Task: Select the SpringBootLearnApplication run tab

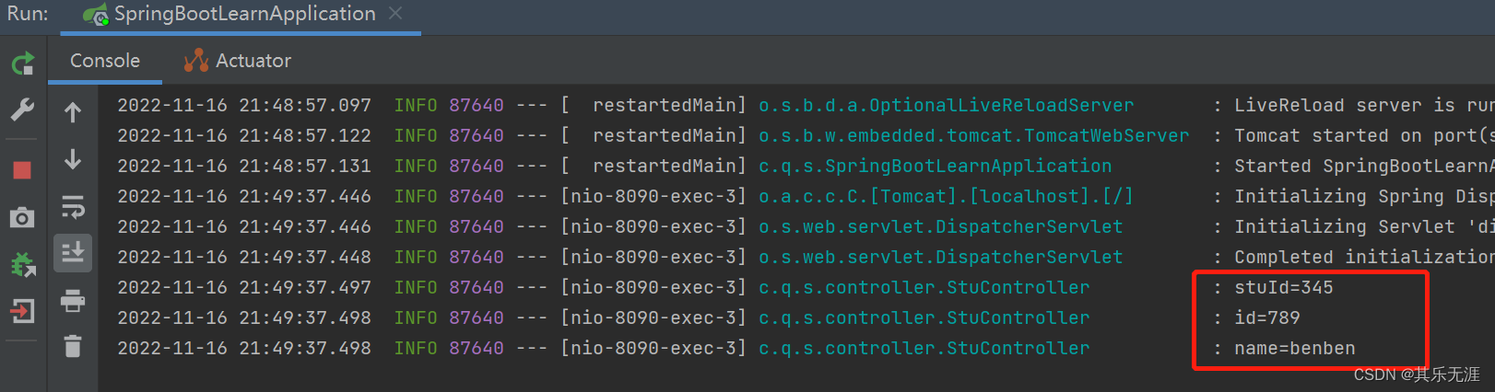Action: (x=230, y=14)
